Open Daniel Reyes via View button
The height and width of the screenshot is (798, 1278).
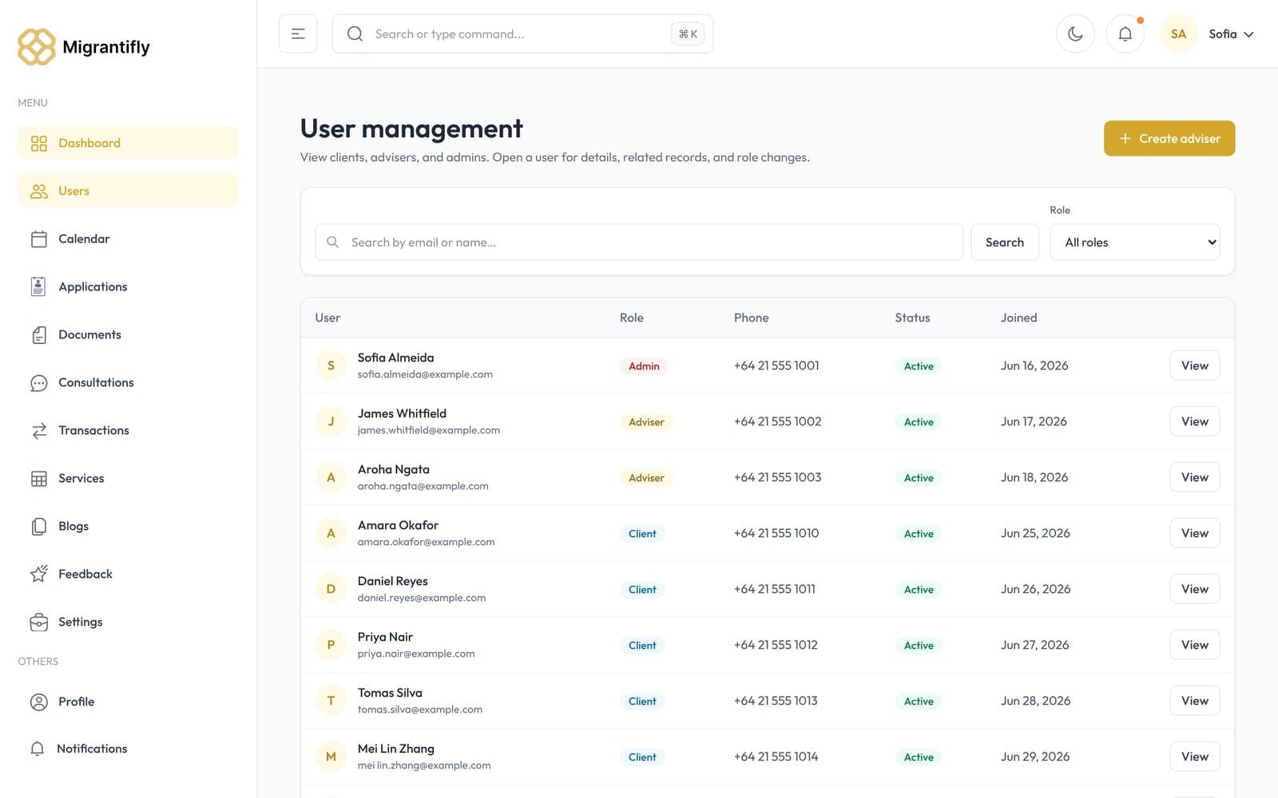pos(1195,589)
